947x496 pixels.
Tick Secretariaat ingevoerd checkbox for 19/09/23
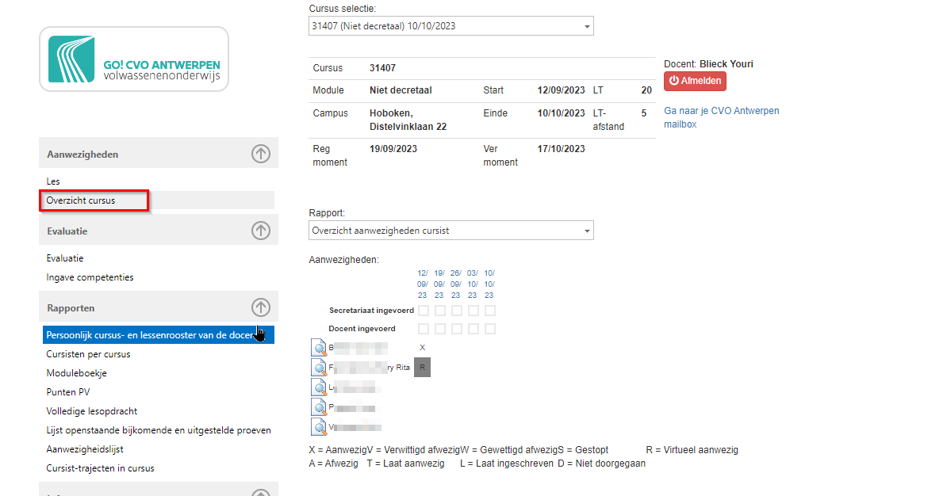pos(440,311)
